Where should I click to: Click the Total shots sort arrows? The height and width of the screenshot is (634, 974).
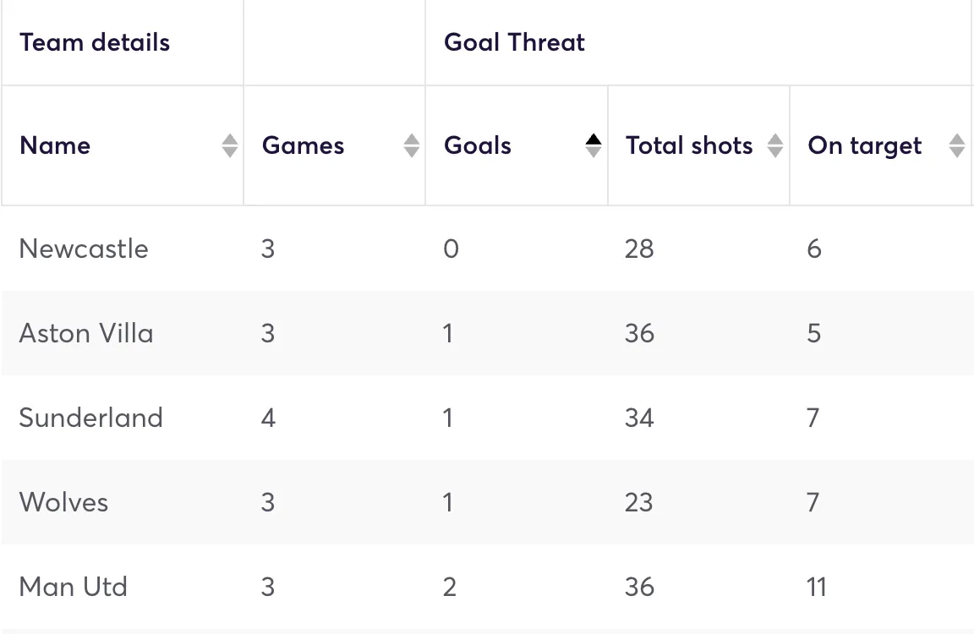775,145
